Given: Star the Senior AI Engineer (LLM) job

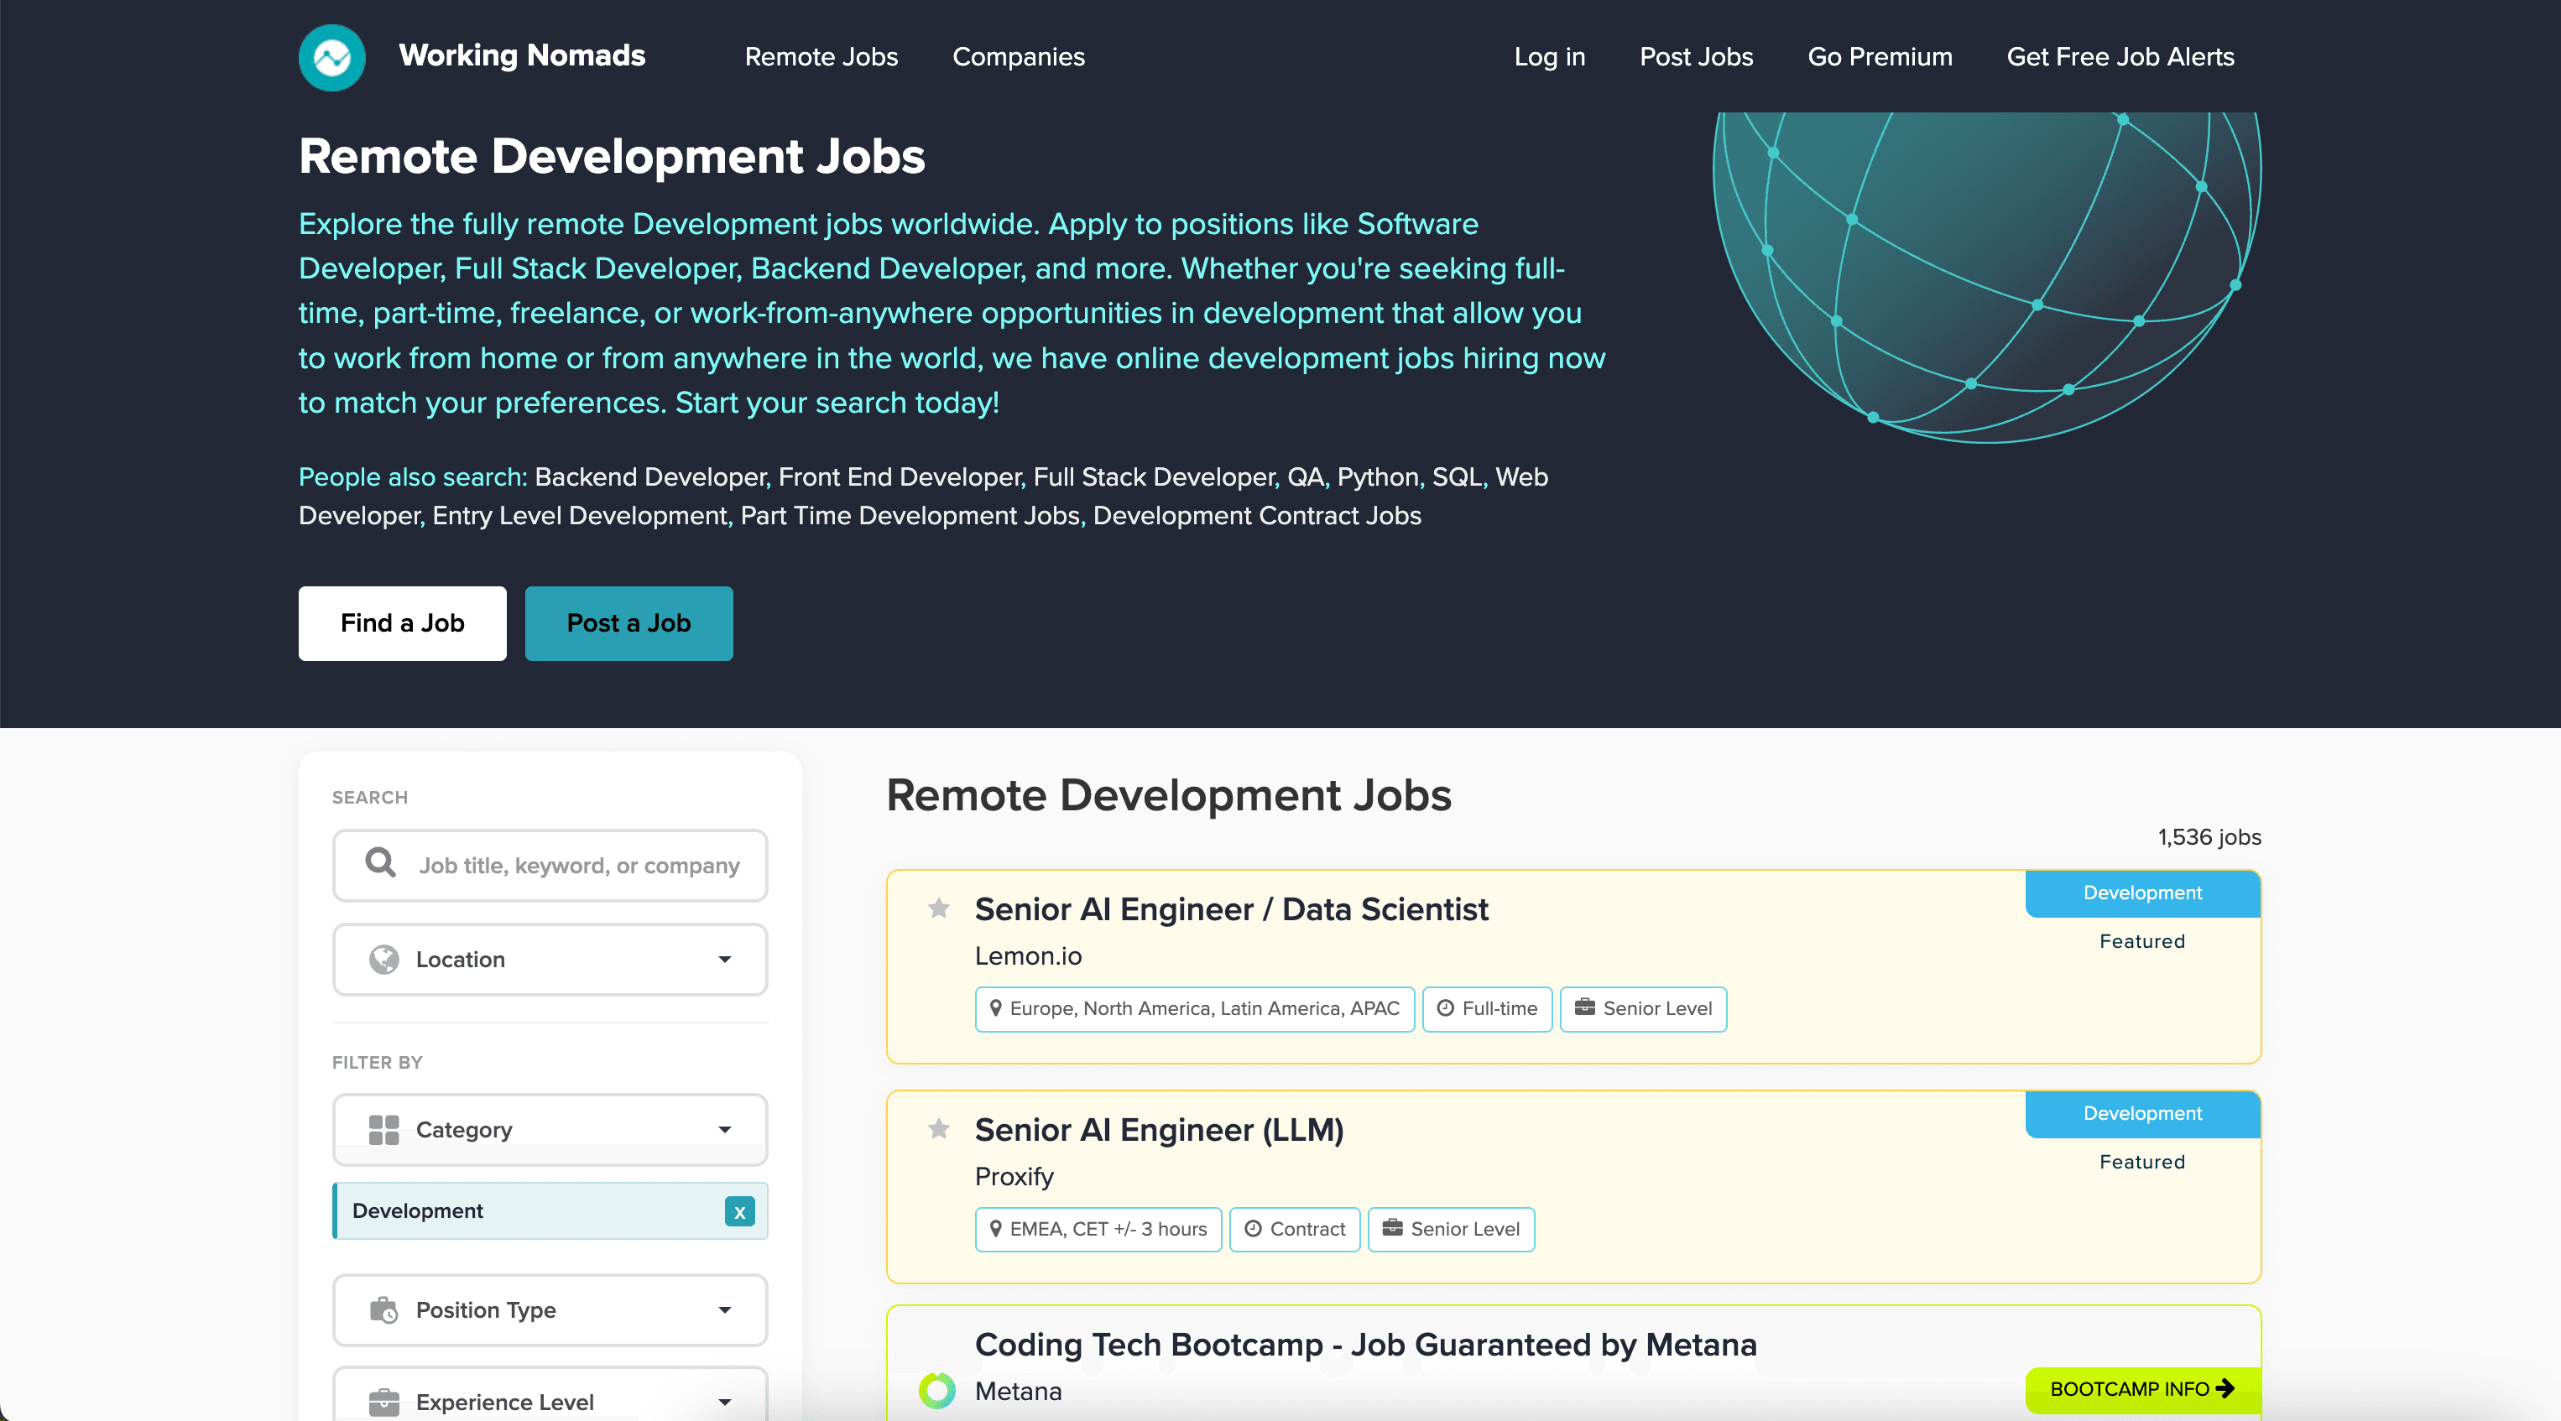Looking at the screenshot, I should coord(938,1129).
